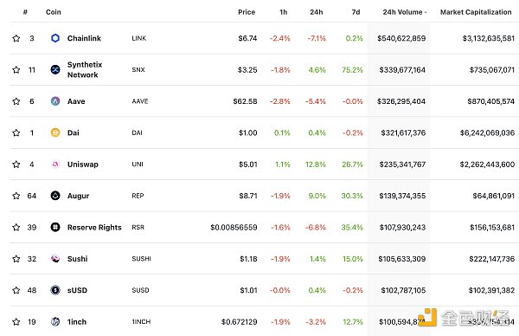The image size is (519, 336).
Task: Toggle favorite star for Chainlink
Action: (16, 38)
